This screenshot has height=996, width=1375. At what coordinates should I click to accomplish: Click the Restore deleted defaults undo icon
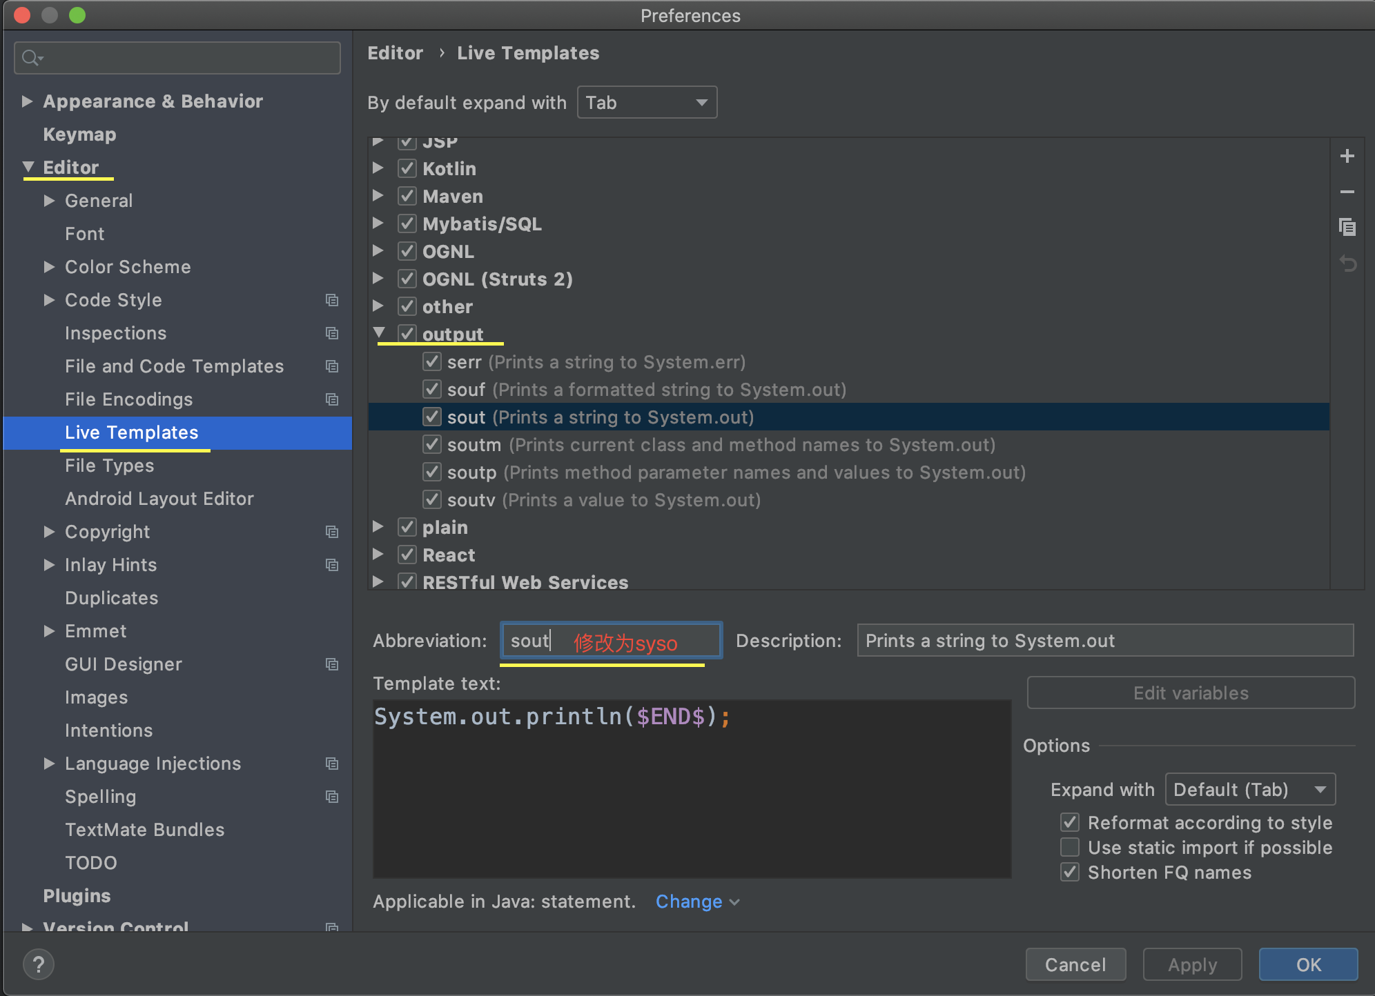click(1347, 263)
